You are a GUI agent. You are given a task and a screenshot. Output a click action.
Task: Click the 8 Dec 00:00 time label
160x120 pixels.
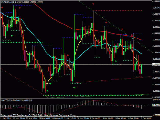point(133,118)
